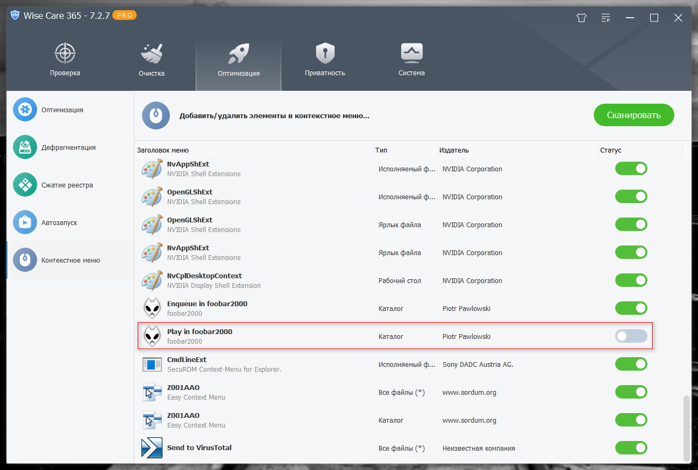698x470 pixels.
Task: Click the NvCplDesktopContext row icon
Action: coord(152,280)
